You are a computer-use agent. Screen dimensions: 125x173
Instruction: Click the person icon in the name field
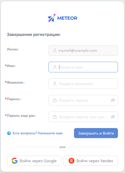pos(55,67)
